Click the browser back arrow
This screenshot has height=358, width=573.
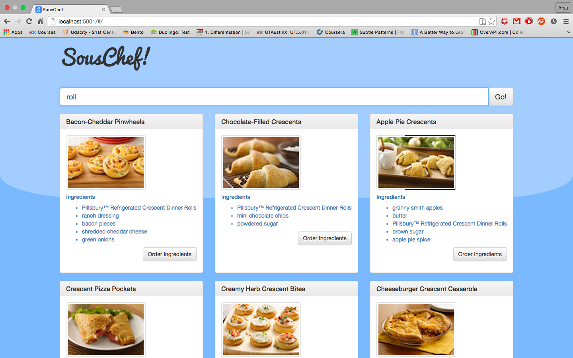coord(7,21)
